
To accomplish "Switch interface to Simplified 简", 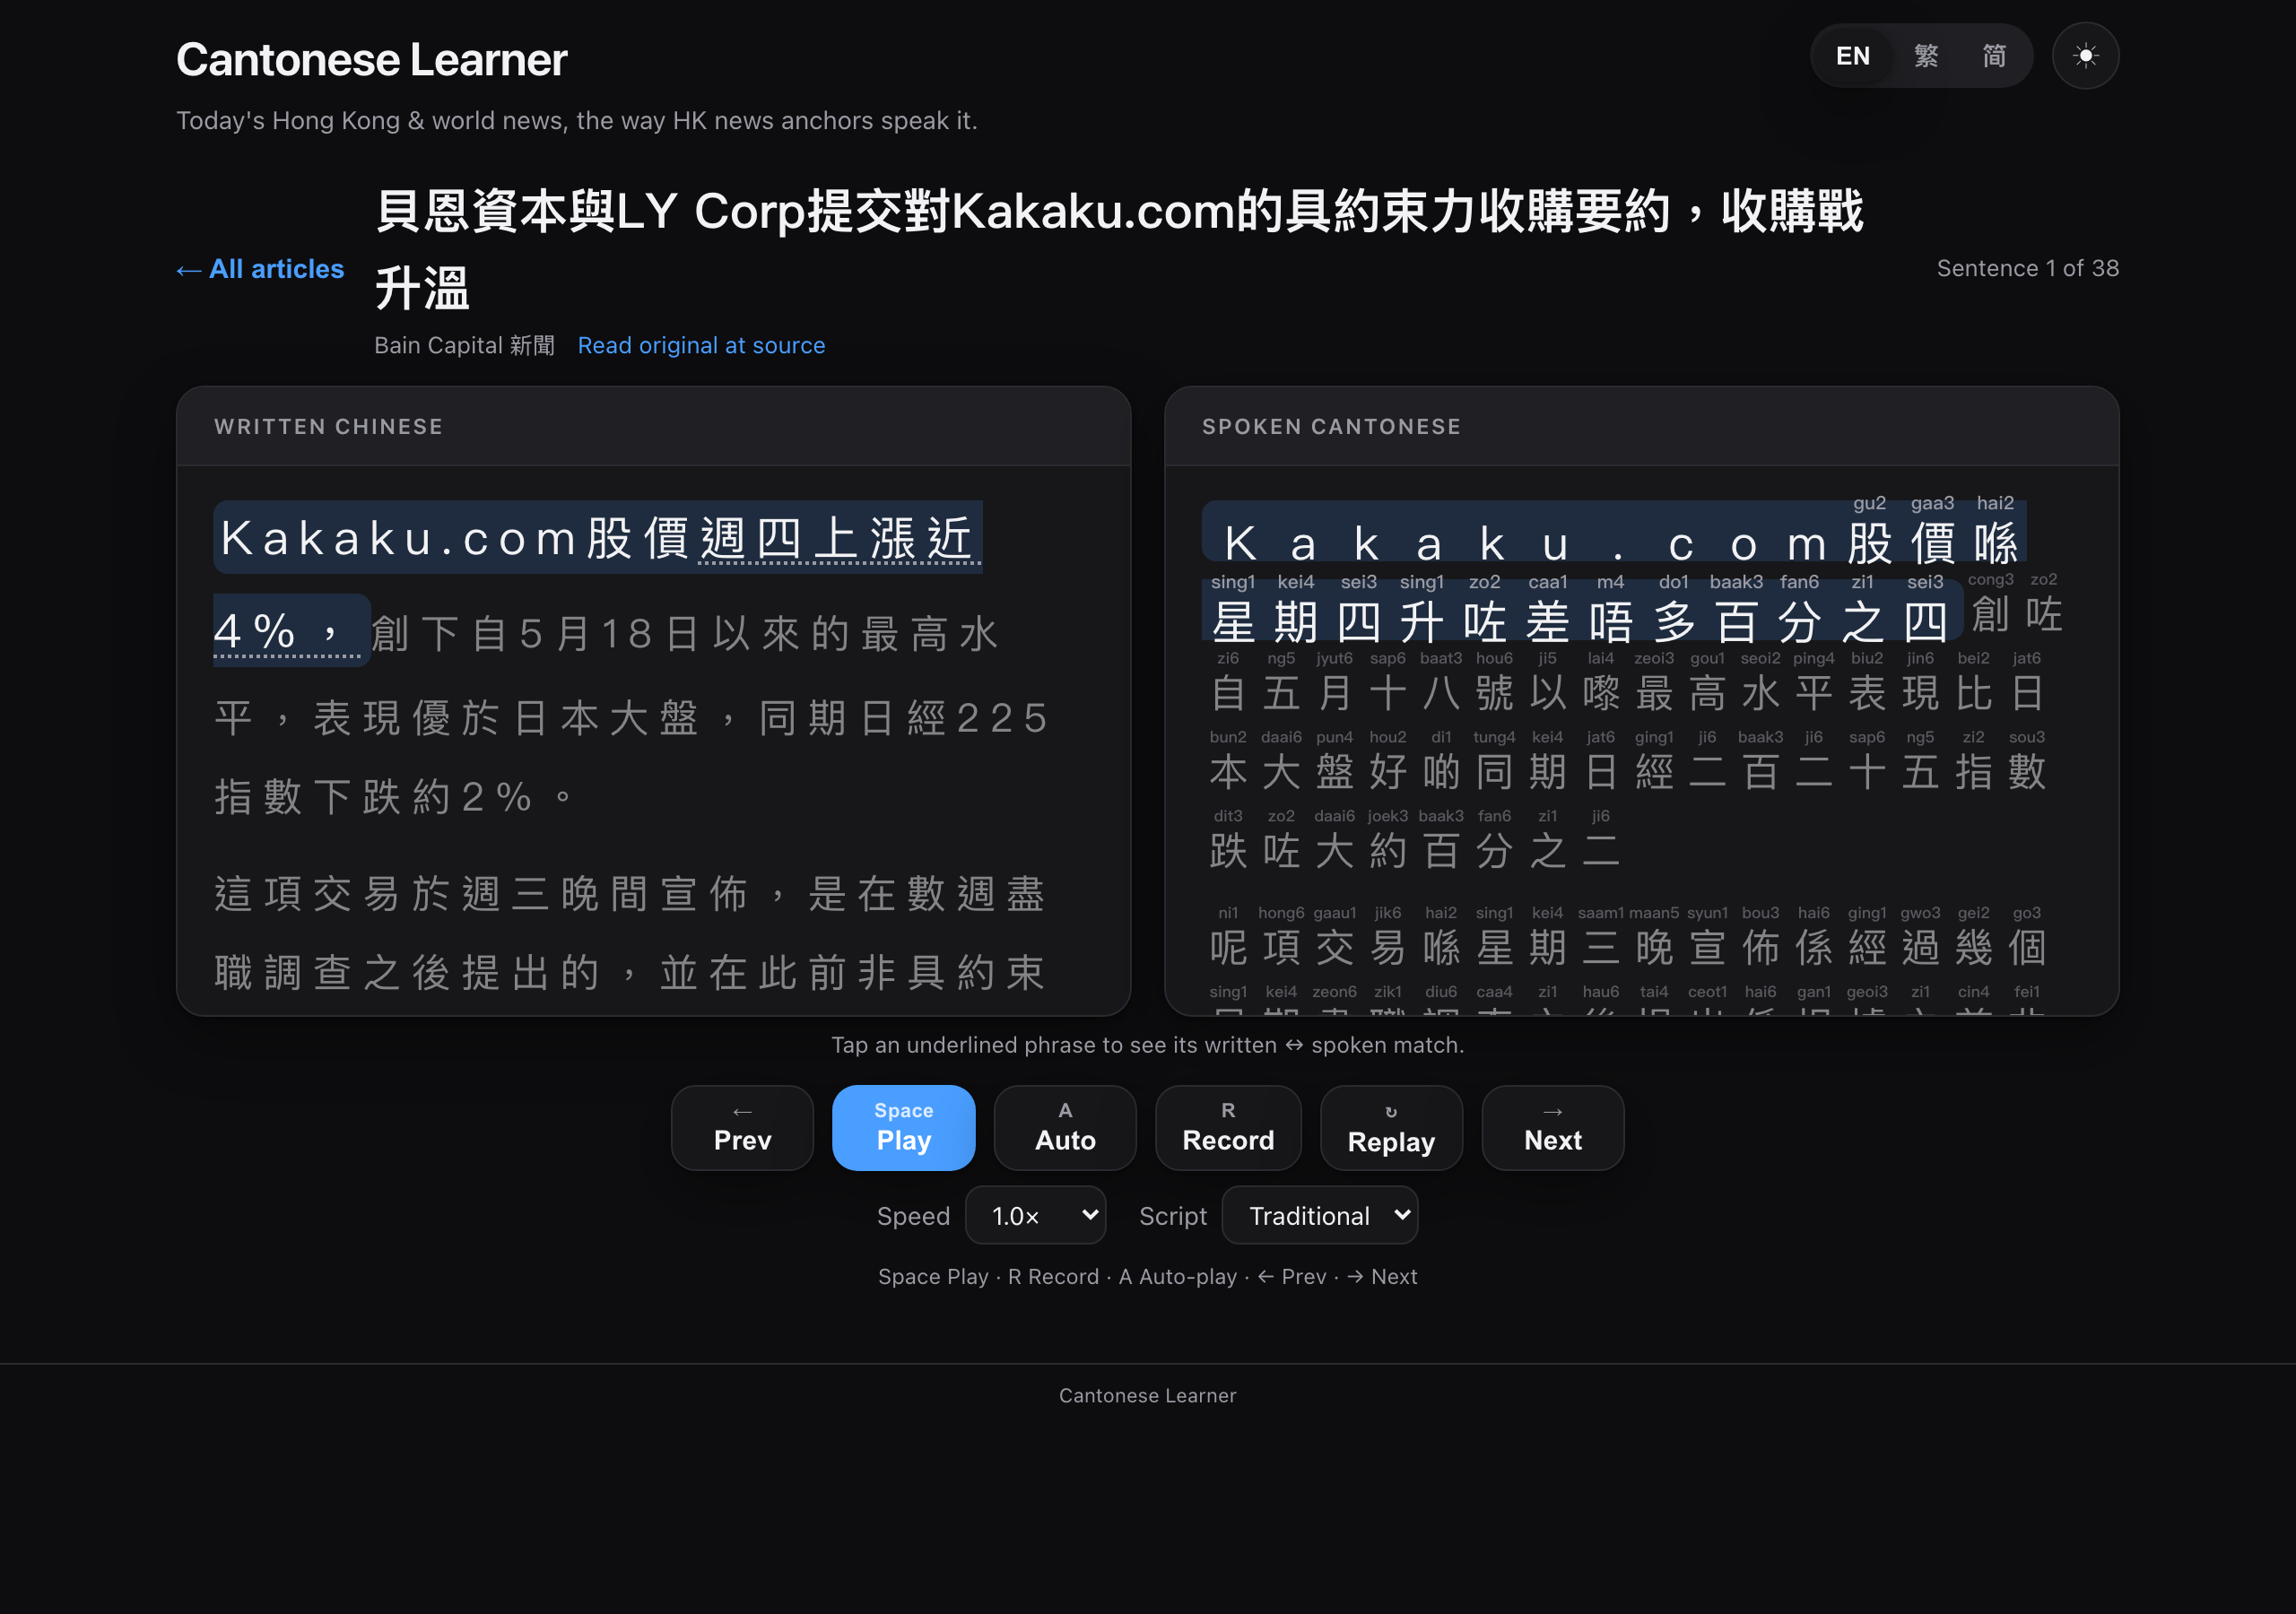I will click(1994, 56).
